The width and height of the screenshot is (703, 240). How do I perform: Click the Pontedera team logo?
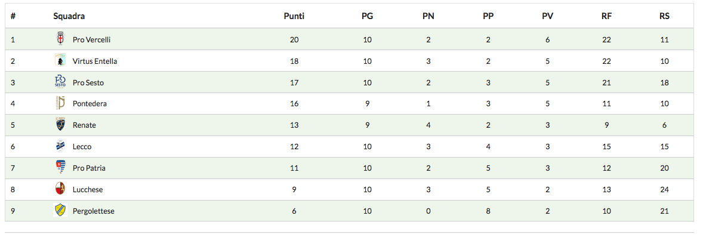pyautogui.click(x=60, y=103)
